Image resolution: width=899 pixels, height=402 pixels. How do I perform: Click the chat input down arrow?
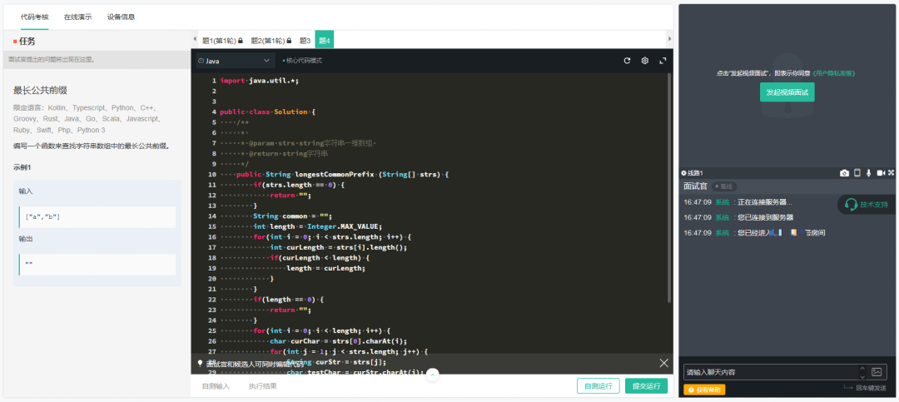click(x=862, y=376)
